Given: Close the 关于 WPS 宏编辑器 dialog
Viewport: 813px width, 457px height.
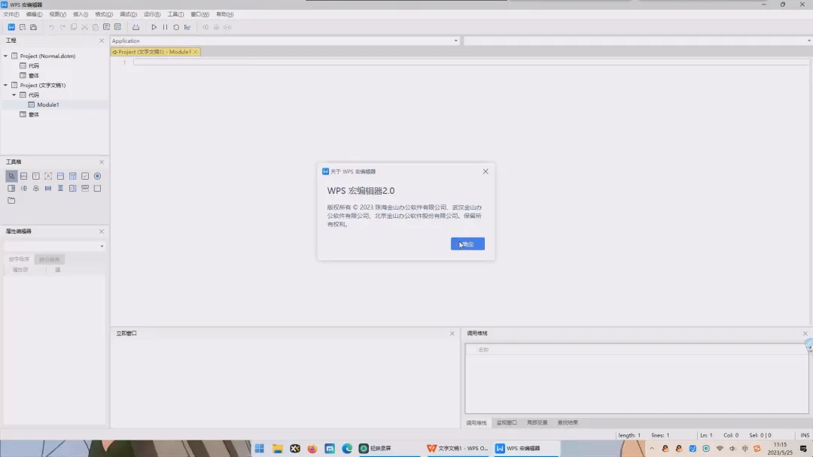Looking at the screenshot, I should [486, 171].
